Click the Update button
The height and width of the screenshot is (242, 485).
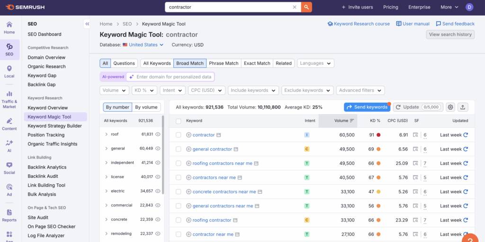tap(418, 107)
